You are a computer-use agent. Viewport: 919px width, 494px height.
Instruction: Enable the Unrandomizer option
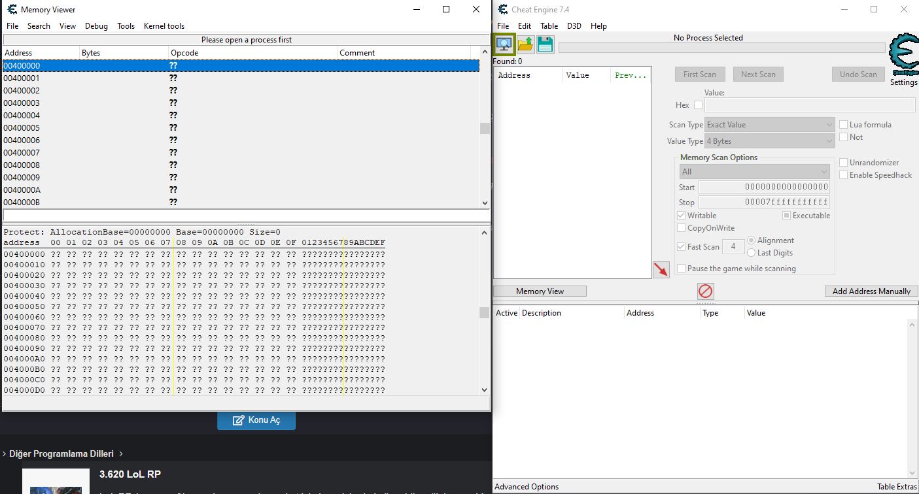click(844, 163)
